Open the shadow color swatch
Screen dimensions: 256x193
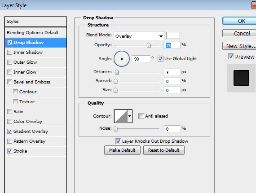[x=173, y=35]
